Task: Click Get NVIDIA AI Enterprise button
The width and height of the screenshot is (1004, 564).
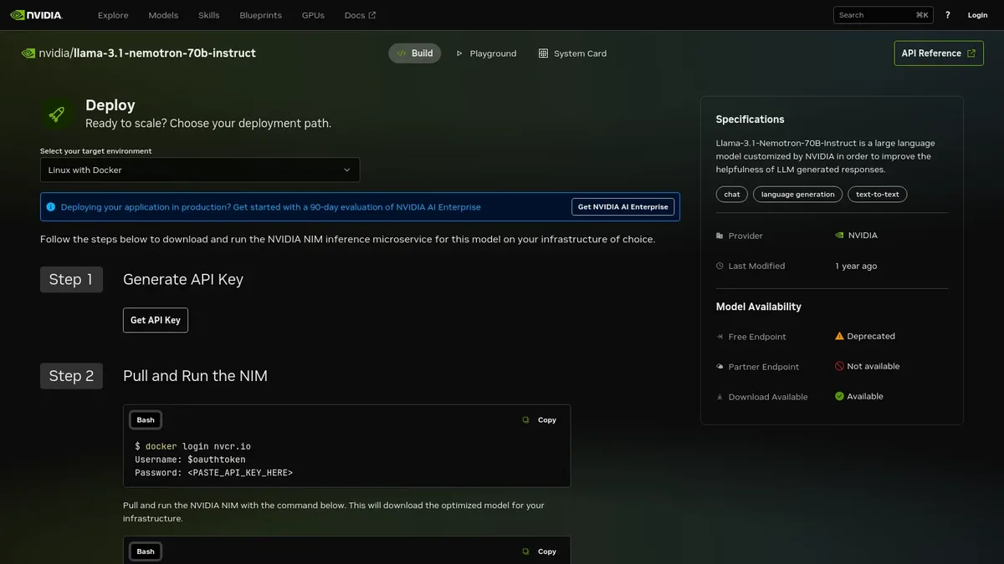Action: click(623, 206)
